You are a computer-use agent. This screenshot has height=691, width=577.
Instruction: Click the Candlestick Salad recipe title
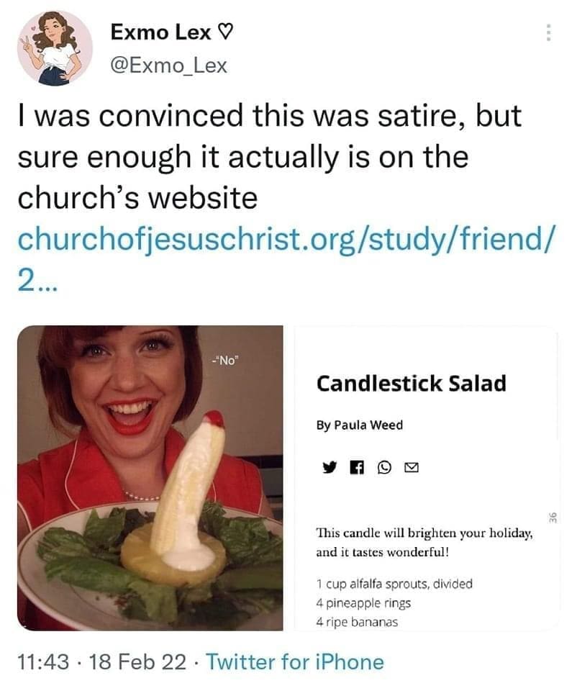pyautogui.click(x=411, y=384)
